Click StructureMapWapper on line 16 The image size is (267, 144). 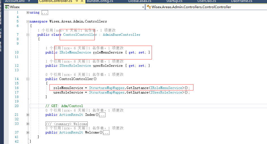pyautogui.click(x=107, y=88)
